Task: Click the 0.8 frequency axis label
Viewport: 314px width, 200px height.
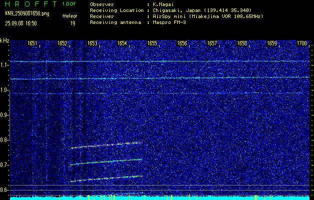Action: (x=4, y=140)
